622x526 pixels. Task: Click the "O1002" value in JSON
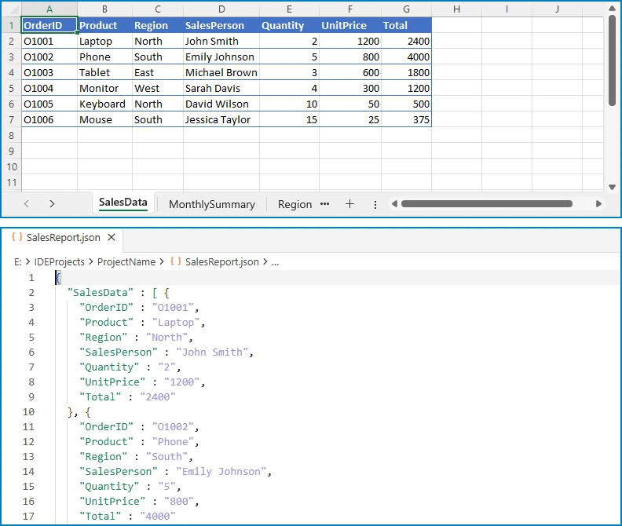click(x=173, y=427)
